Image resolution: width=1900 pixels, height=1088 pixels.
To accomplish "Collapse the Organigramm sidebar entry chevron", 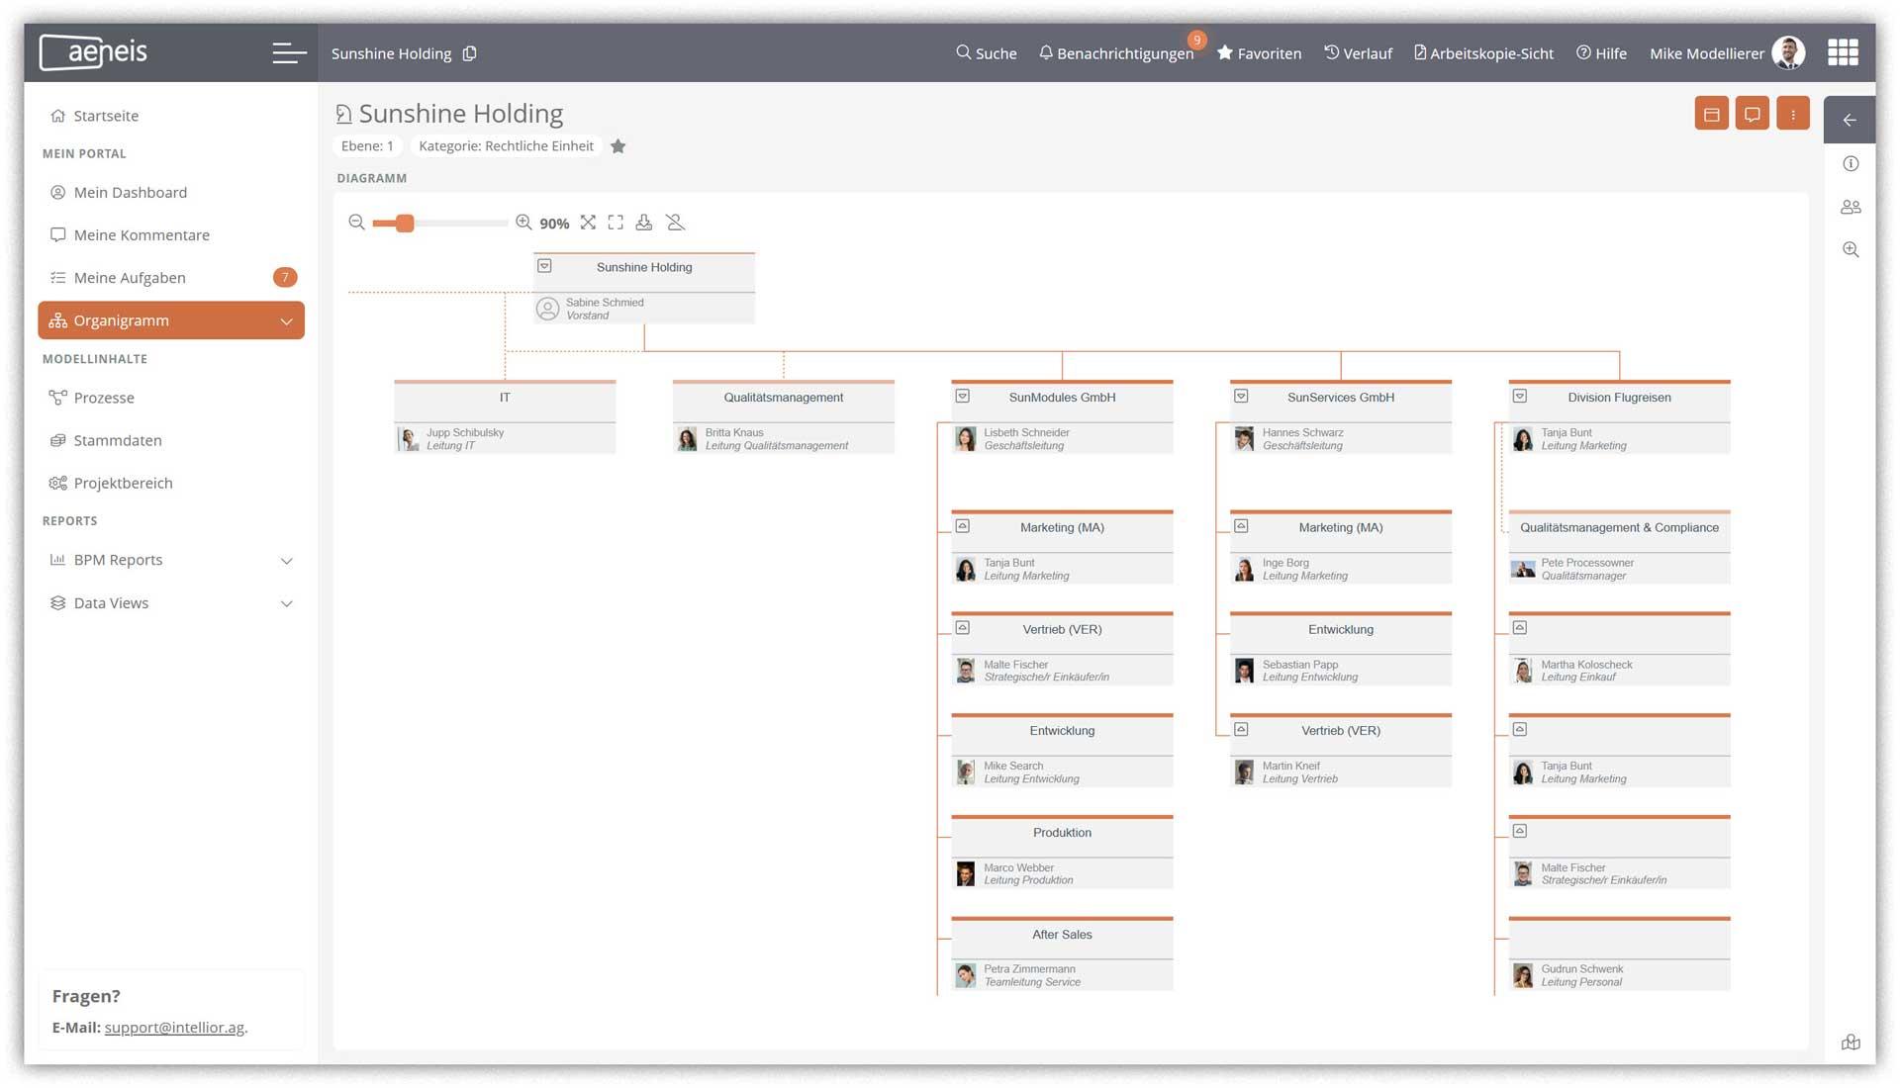I will (287, 320).
